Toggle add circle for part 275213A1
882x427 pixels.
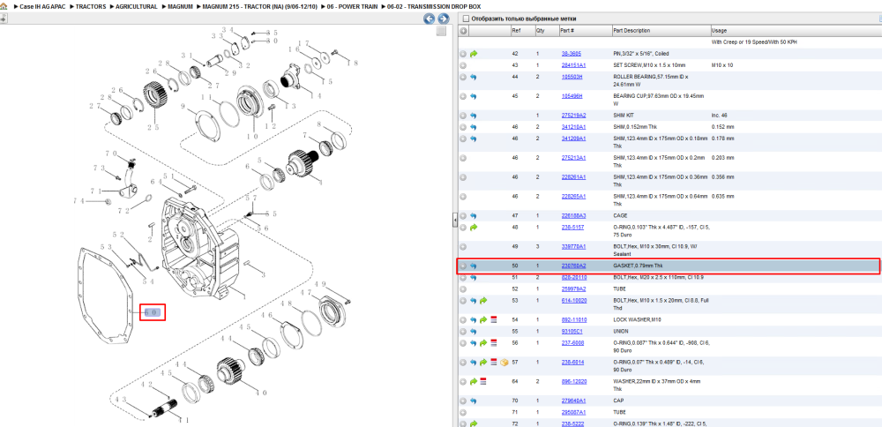coord(464,158)
